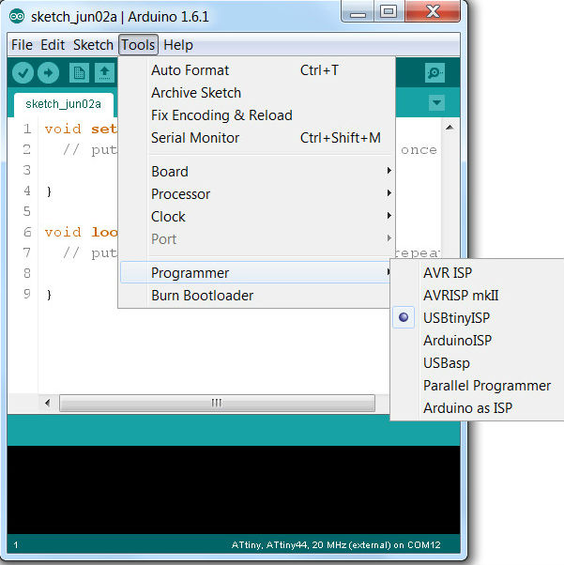Click the 'void' keyword on line 6
Viewport: 564px width, 565px height.
[63, 232]
